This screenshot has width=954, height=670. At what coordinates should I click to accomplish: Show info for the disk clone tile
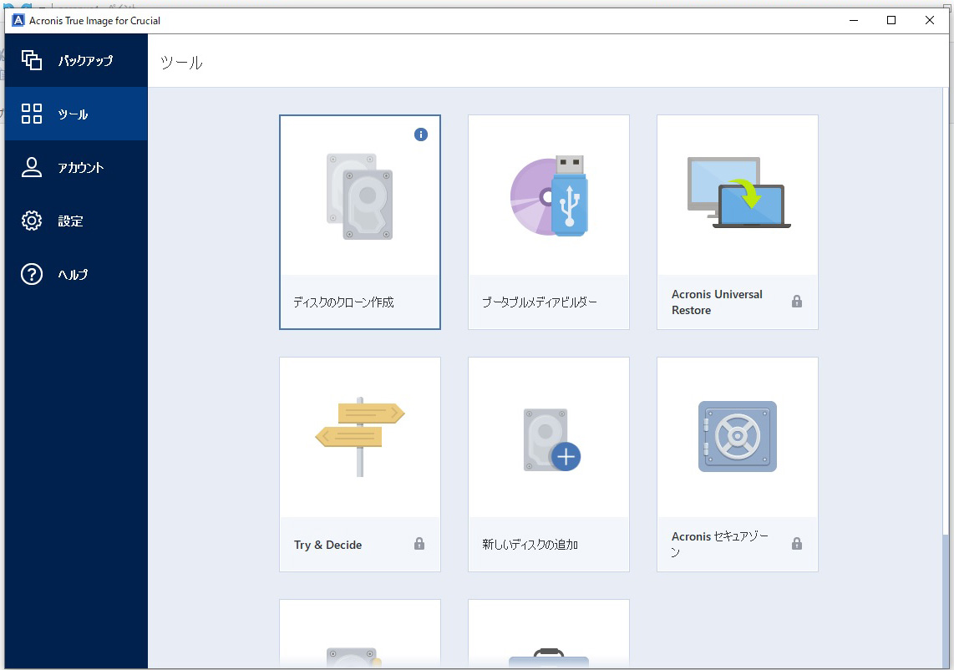(420, 135)
